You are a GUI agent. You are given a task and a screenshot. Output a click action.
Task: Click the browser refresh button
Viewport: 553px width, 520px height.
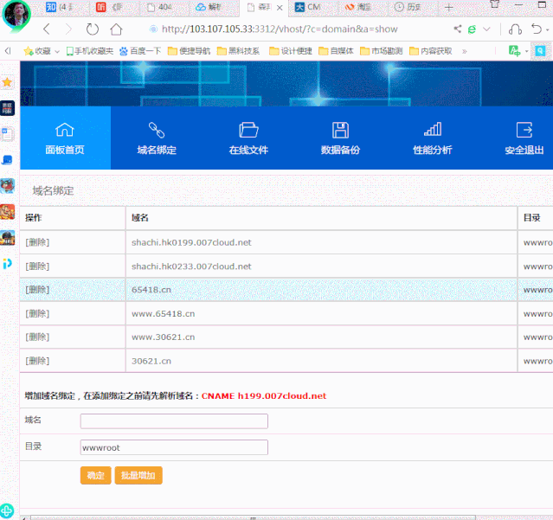pyautogui.click(x=93, y=29)
